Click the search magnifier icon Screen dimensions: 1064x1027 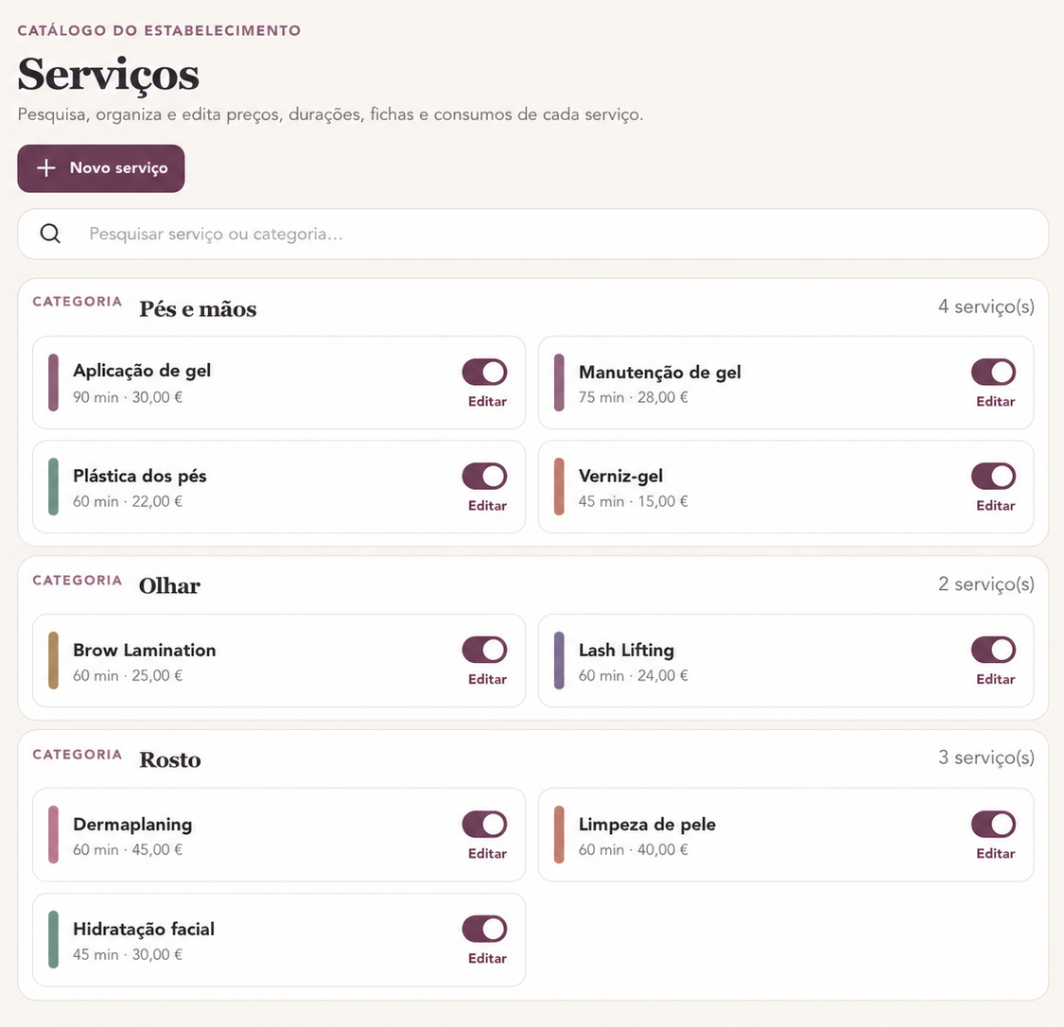tap(50, 234)
